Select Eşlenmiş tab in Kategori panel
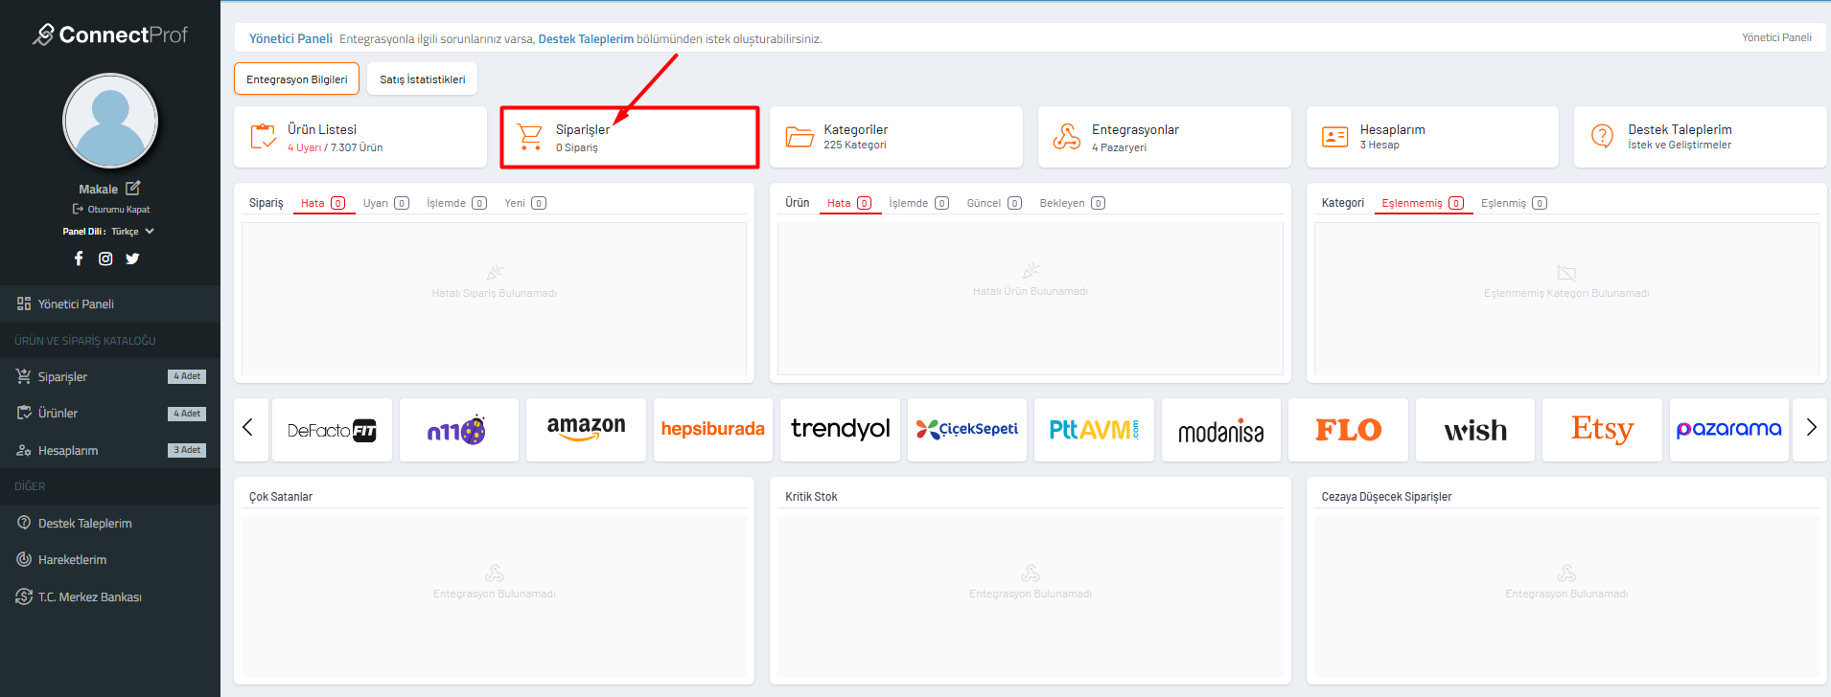1831x697 pixels. tap(1513, 203)
